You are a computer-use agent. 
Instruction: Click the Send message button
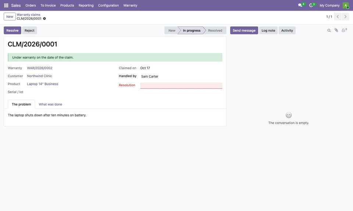click(244, 30)
